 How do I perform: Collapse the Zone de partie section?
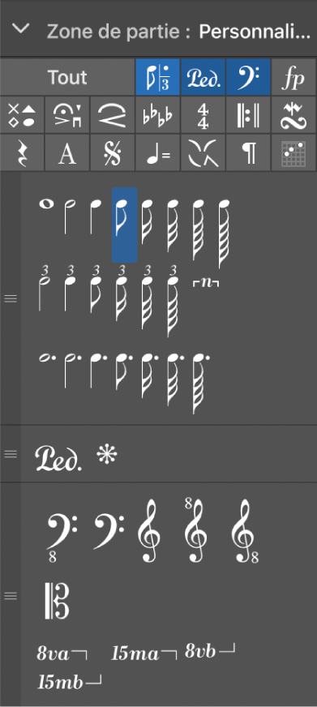coord(21,28)
